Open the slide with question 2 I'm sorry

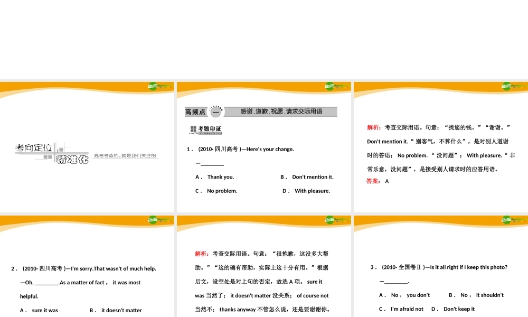coord(87,266)
